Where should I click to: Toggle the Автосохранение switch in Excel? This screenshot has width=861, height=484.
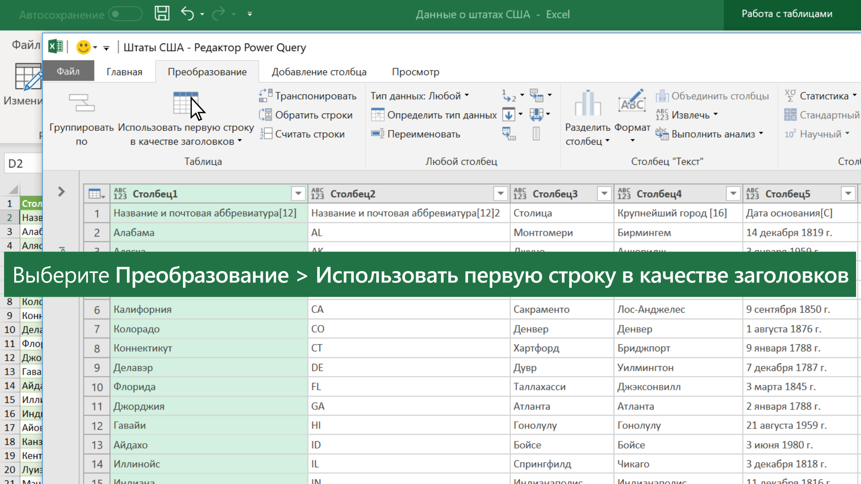(x=126, y=14)
